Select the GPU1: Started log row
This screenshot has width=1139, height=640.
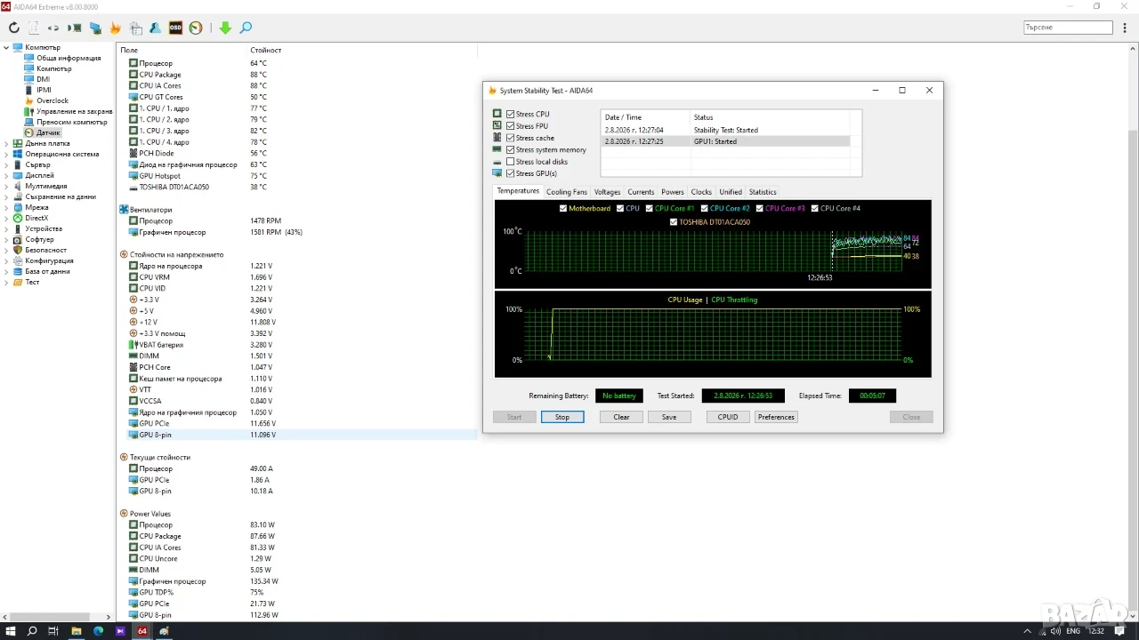coord(725,141)
